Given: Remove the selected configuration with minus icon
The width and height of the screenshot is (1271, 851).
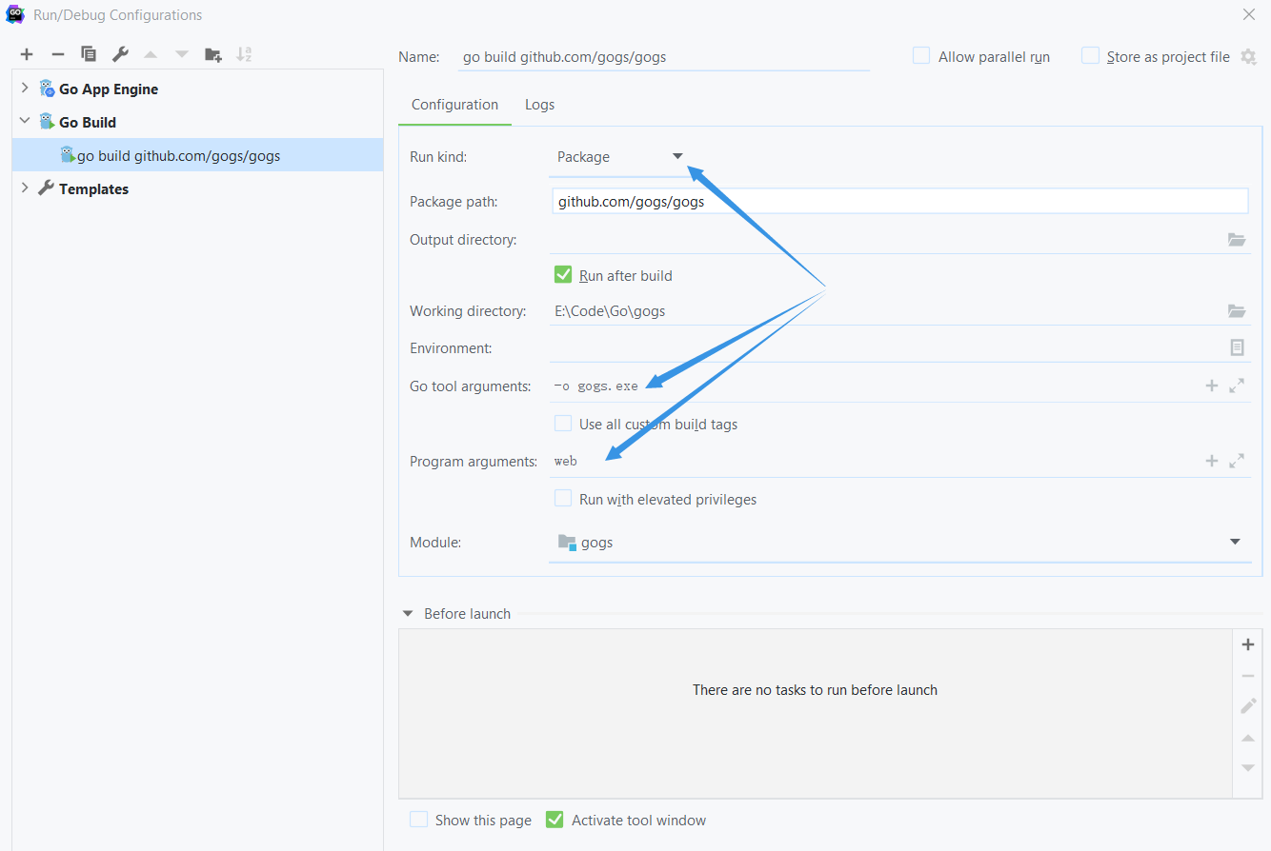Looking at the screenshot, I should pos(58,55).
